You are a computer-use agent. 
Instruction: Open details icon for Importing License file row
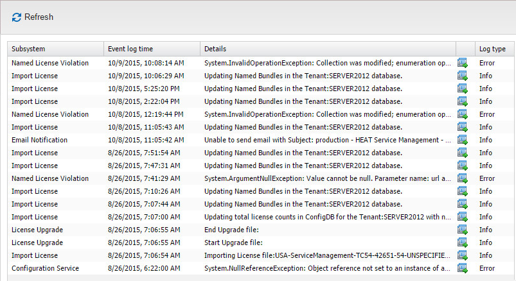tap(462, 255)
